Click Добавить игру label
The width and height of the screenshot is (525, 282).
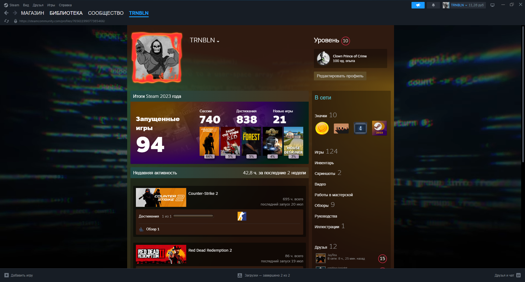click(x=22, y=275)
